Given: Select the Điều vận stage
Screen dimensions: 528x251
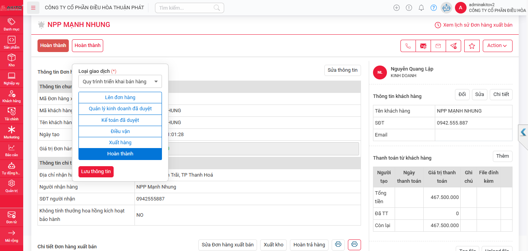Looking at the screenshot, I should (x=120, y=131).
